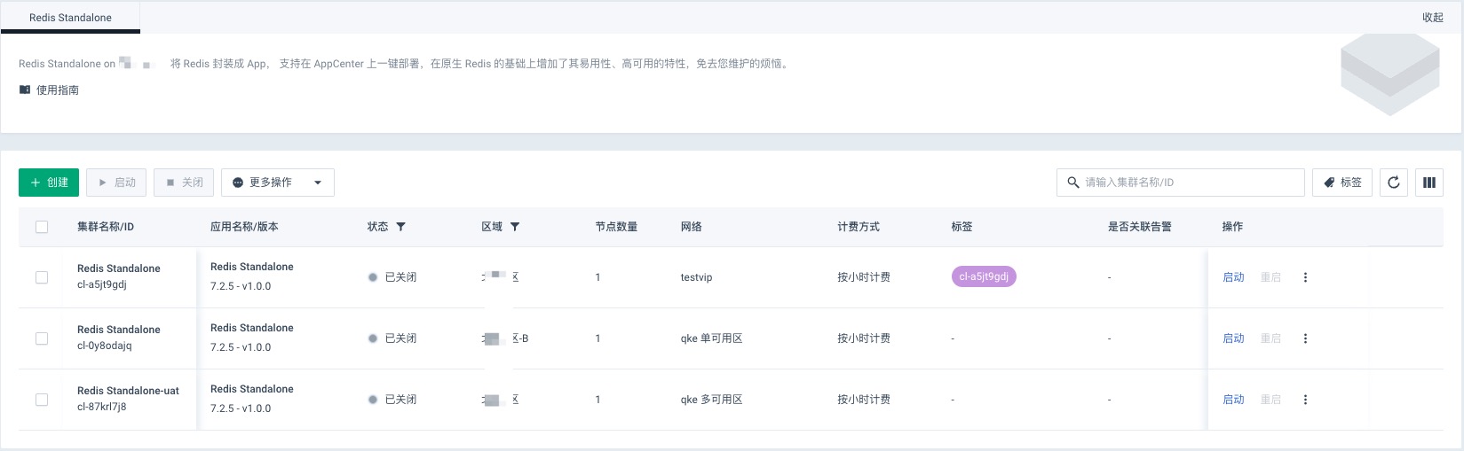Image resolution: width=1464 pixels, height=451 pixels.
Task: Click the purple cl-a5jt9gdj tag badge
Action: pos(984,276)
